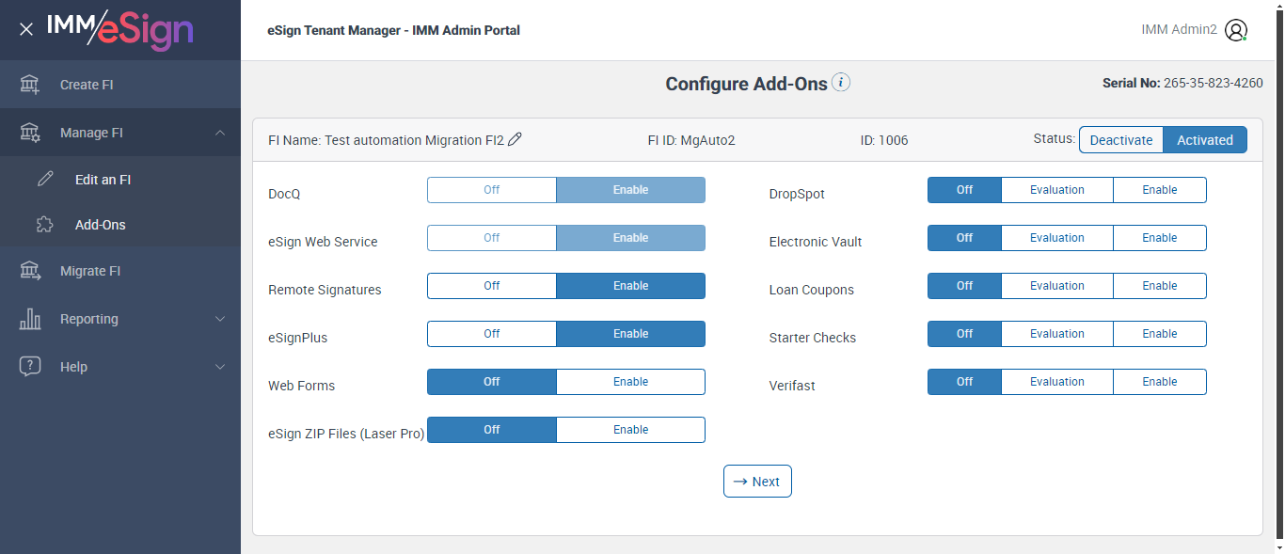The height and width of the screenshot is (554, 1285).
Task: Open the IMM Admin2 user profile icon
Action: 1236,30
